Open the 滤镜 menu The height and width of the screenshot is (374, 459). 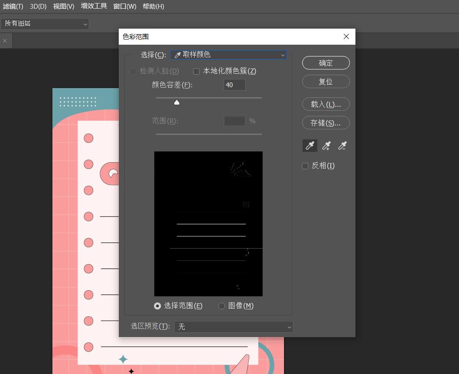tap(13, 7)
